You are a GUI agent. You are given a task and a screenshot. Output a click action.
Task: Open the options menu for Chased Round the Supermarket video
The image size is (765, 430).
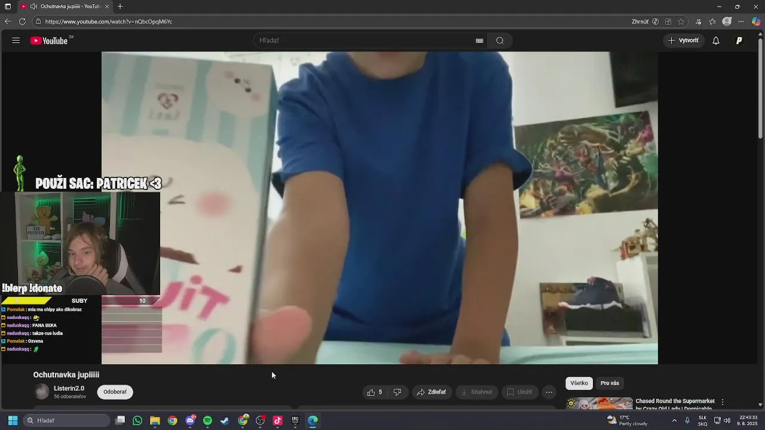722,402
